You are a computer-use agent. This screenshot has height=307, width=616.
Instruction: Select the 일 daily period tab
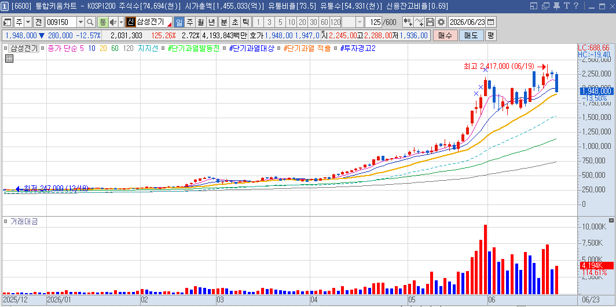pyautogui.click(x=179, y=22)
